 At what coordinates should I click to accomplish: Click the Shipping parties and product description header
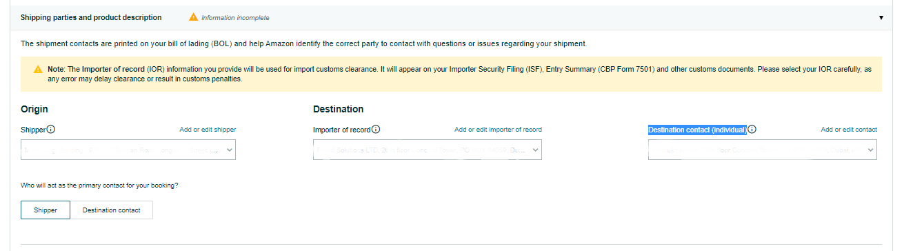tap(92, 17)
